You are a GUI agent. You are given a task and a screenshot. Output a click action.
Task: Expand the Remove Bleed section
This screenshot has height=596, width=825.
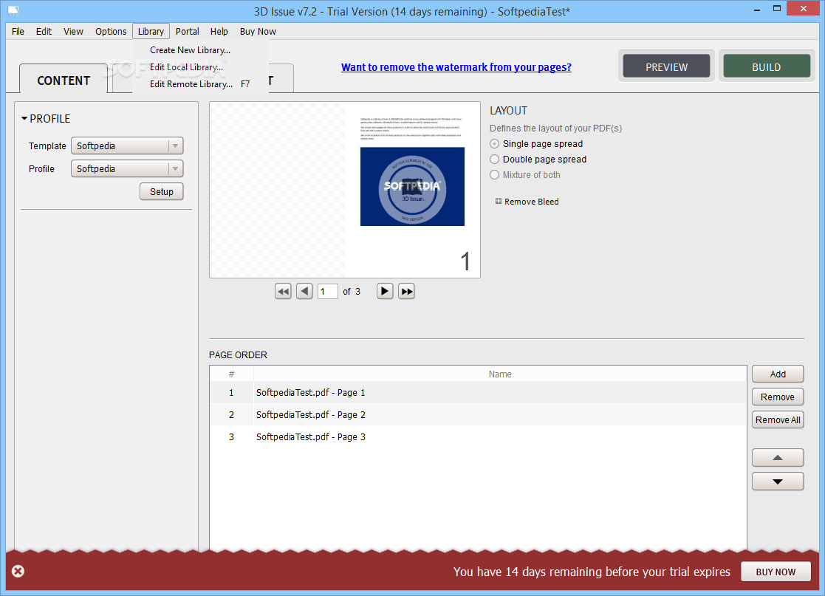click(499, 202)
